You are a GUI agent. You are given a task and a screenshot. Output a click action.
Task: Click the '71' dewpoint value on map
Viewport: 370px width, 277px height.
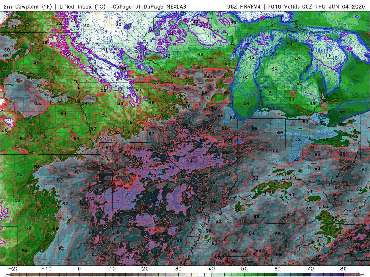tap(129, 194)
